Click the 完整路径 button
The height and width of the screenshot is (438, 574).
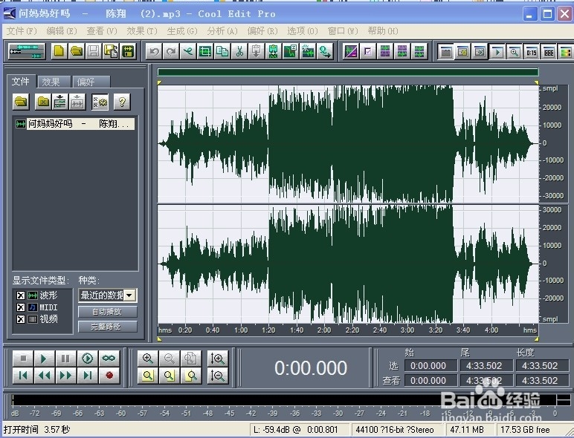tap(108, 326)
